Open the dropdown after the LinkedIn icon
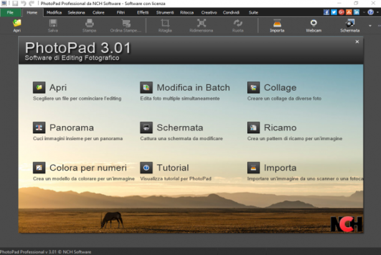Image resolution: width=381 pixels, height=255 pixels. [x=364, y=12]
